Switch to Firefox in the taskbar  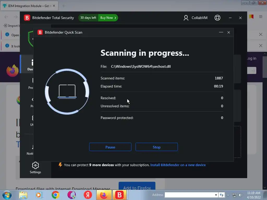point(104,195)
